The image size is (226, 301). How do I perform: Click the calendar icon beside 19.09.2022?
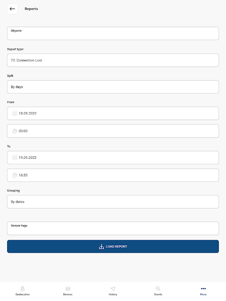[15, 158]
